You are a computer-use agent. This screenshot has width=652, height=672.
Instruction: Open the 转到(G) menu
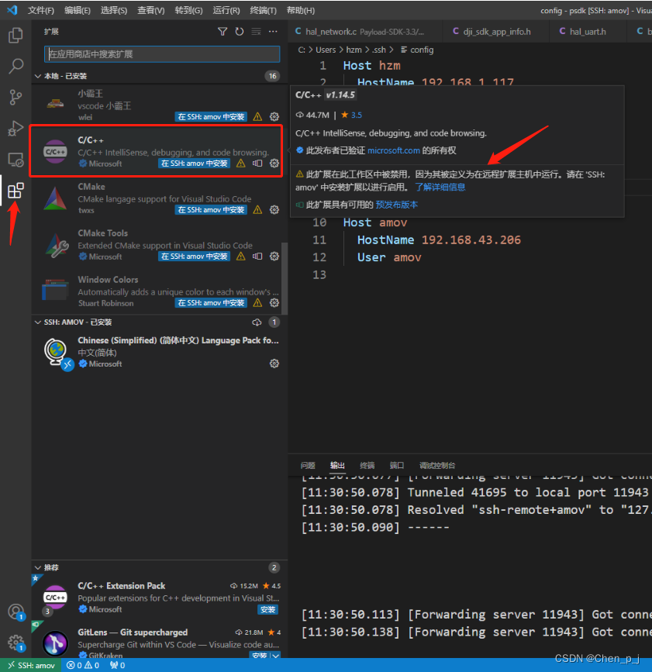188,10
